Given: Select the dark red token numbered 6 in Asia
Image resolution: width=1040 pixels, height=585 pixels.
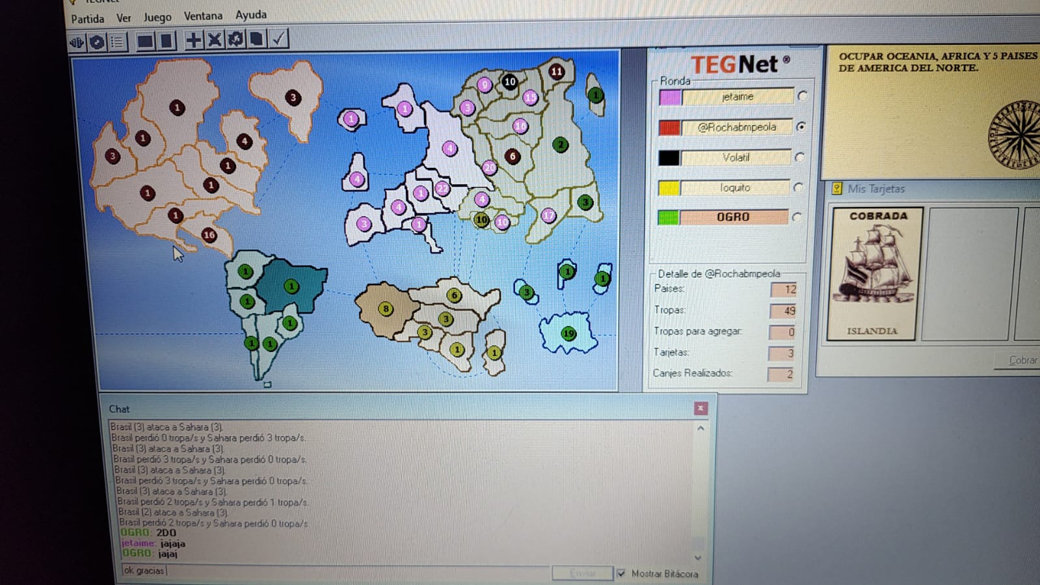Looking at the screenshot, I should 513,156.
